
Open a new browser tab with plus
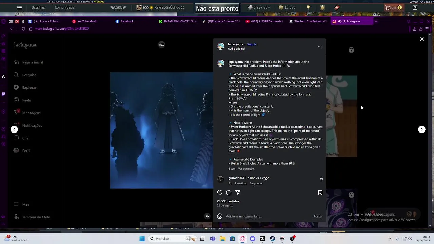click(376, 21)
